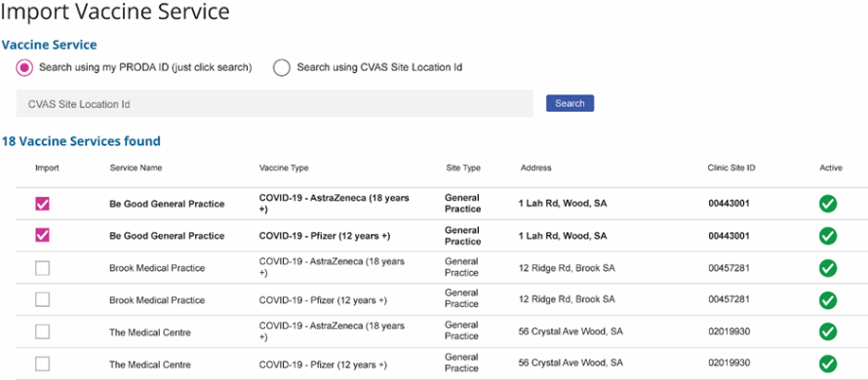Click Active checkmark for Brook Medical Pfizer row

point(828,300)
